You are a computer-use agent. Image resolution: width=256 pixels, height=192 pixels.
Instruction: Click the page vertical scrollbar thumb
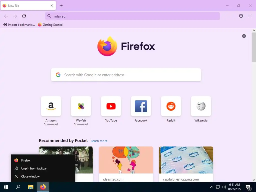254,47
